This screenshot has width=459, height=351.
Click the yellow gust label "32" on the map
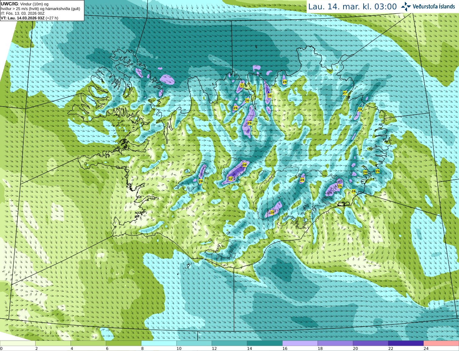231,178
